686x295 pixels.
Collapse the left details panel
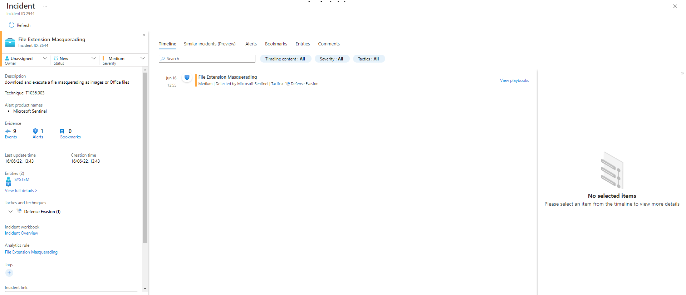pos(144,35)
